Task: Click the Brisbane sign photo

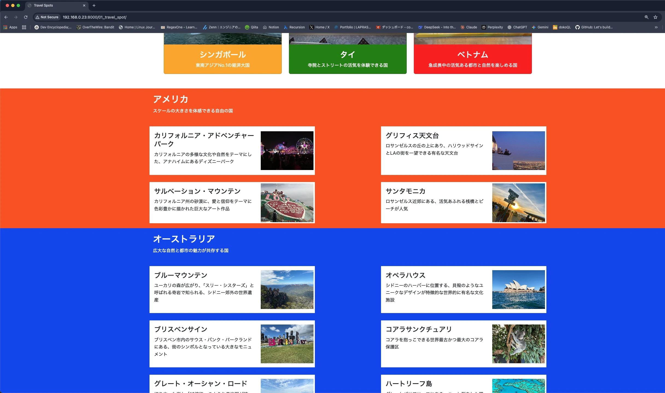Action: 287,344
